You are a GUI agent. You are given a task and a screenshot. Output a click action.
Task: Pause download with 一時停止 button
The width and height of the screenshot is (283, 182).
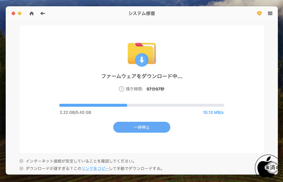141,127
